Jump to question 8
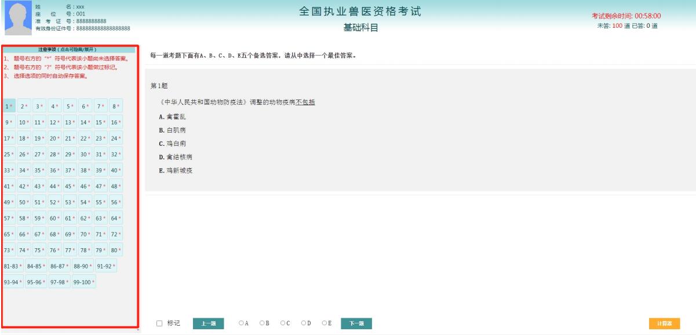The height and width of the screenshot is (335, 696). (116, 106)
